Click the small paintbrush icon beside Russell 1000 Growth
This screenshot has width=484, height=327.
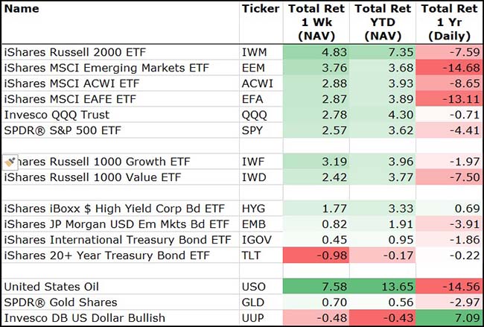tap(10, 162)
